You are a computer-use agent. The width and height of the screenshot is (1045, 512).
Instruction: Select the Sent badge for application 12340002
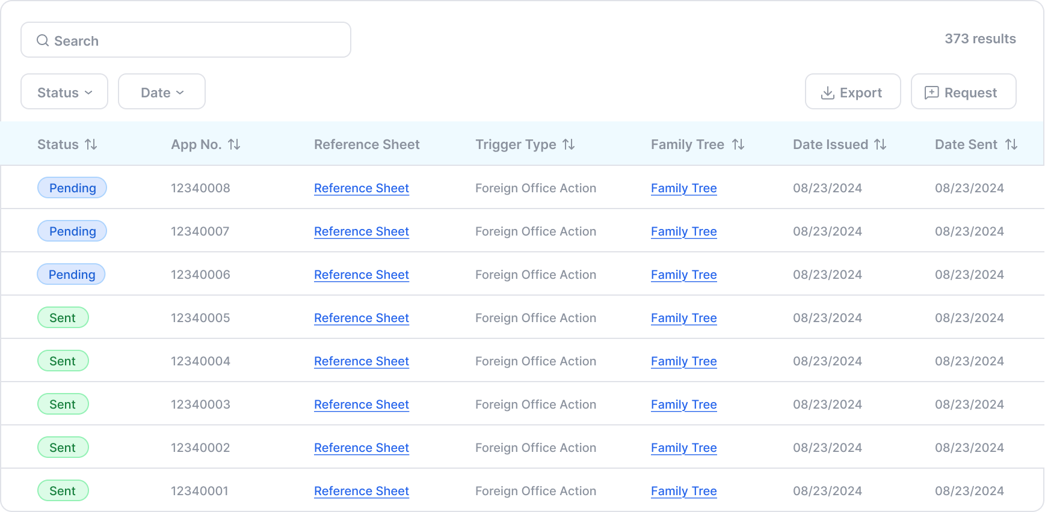pos(63,448)
